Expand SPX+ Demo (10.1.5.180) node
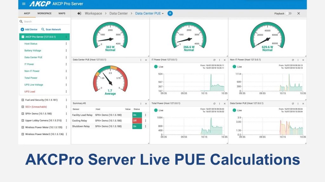The height and width of the screenshot is (182, 325). coord(23,113)
